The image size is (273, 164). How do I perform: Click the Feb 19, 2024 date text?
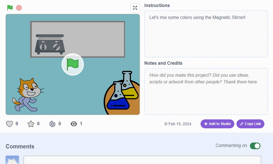pos(180,124)
